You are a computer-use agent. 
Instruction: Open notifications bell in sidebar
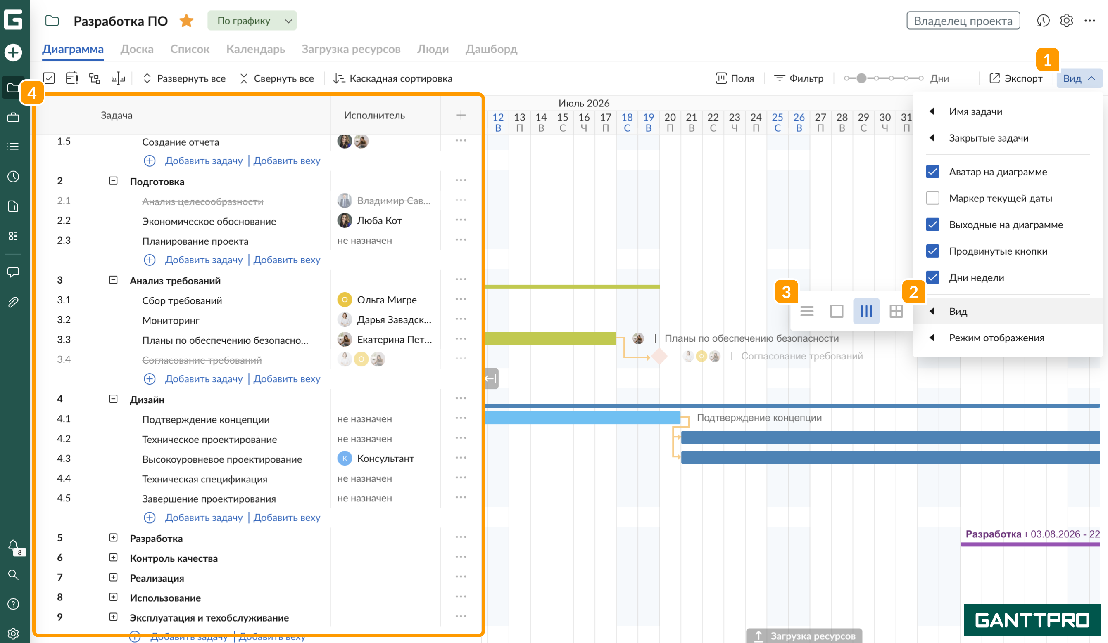pyautogui.click(x=13, y=546)
